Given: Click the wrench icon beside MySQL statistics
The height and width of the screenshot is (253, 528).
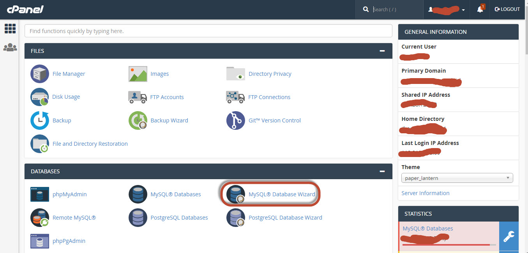Looking at the screenshot, I should coord(509,236).
